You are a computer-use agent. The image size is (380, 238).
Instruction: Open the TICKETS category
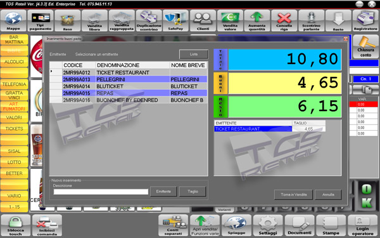pyautogui.click(x=15, y=129)
